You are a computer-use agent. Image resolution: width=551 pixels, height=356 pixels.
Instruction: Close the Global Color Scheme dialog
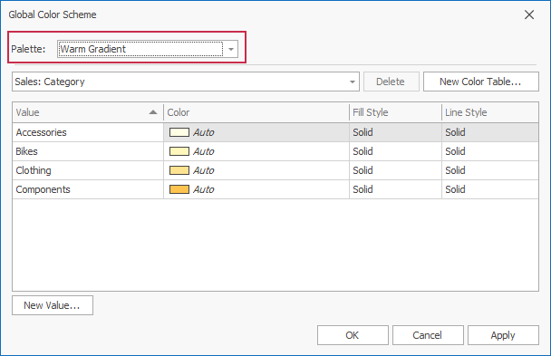point(529,14)
